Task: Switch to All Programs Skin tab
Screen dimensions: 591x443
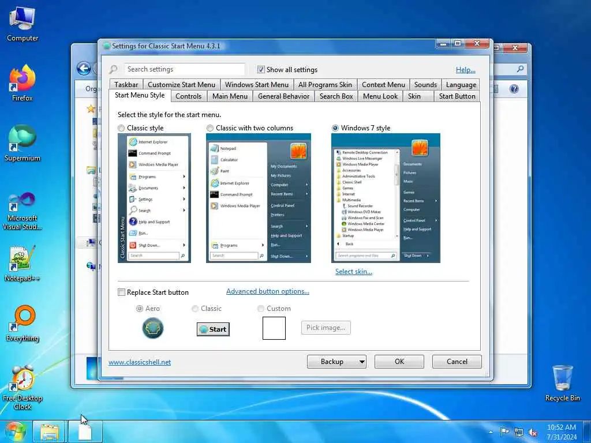Action: pyautogui.click(x=325, y=85)
